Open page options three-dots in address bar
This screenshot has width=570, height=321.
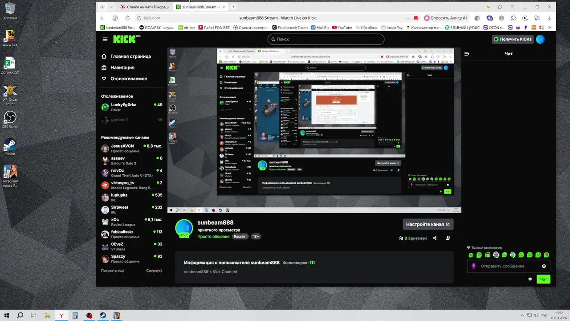408,18
